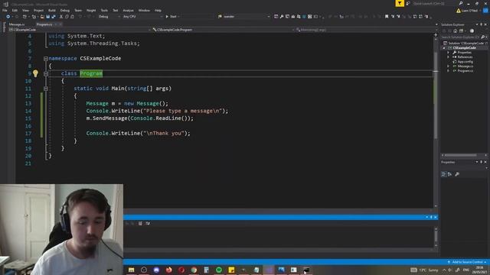The image size is (490, 275).
Task: Collapse the Main method outlining block
Action: 46,89
